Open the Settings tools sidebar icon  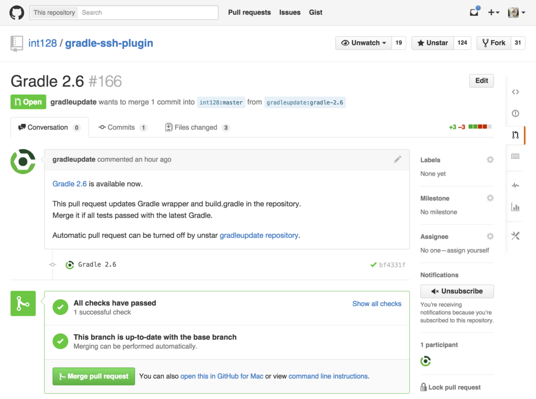point(516,236)
